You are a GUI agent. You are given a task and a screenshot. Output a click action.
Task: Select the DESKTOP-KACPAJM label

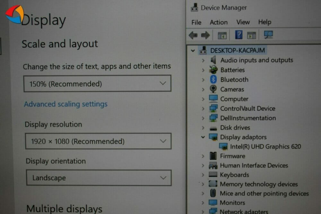point(238,50)
